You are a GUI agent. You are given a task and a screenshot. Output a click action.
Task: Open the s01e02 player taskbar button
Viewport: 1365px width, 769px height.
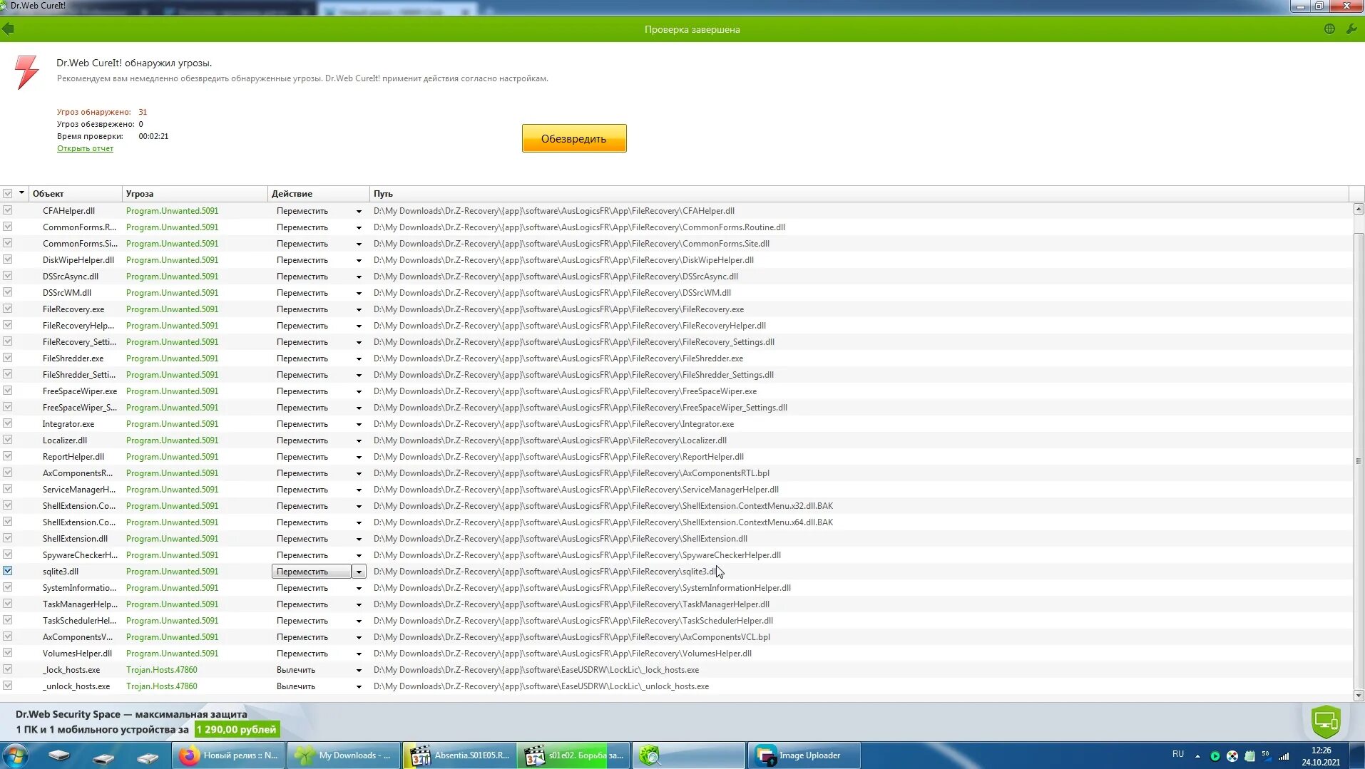pos(575,755)
